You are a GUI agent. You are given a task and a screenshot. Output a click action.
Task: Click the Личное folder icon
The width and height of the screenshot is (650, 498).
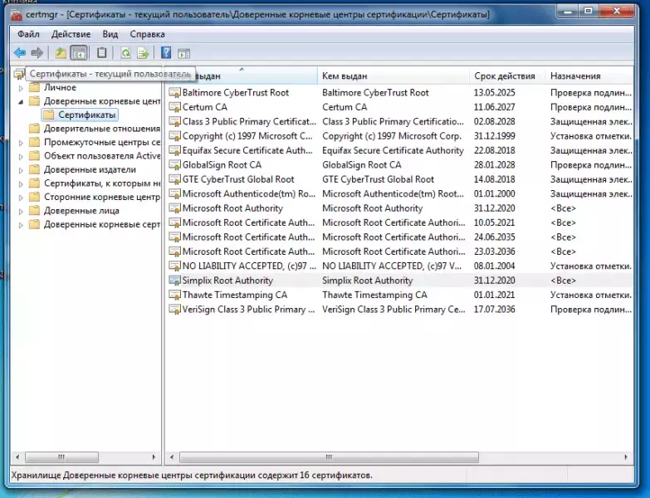point(34,87)
